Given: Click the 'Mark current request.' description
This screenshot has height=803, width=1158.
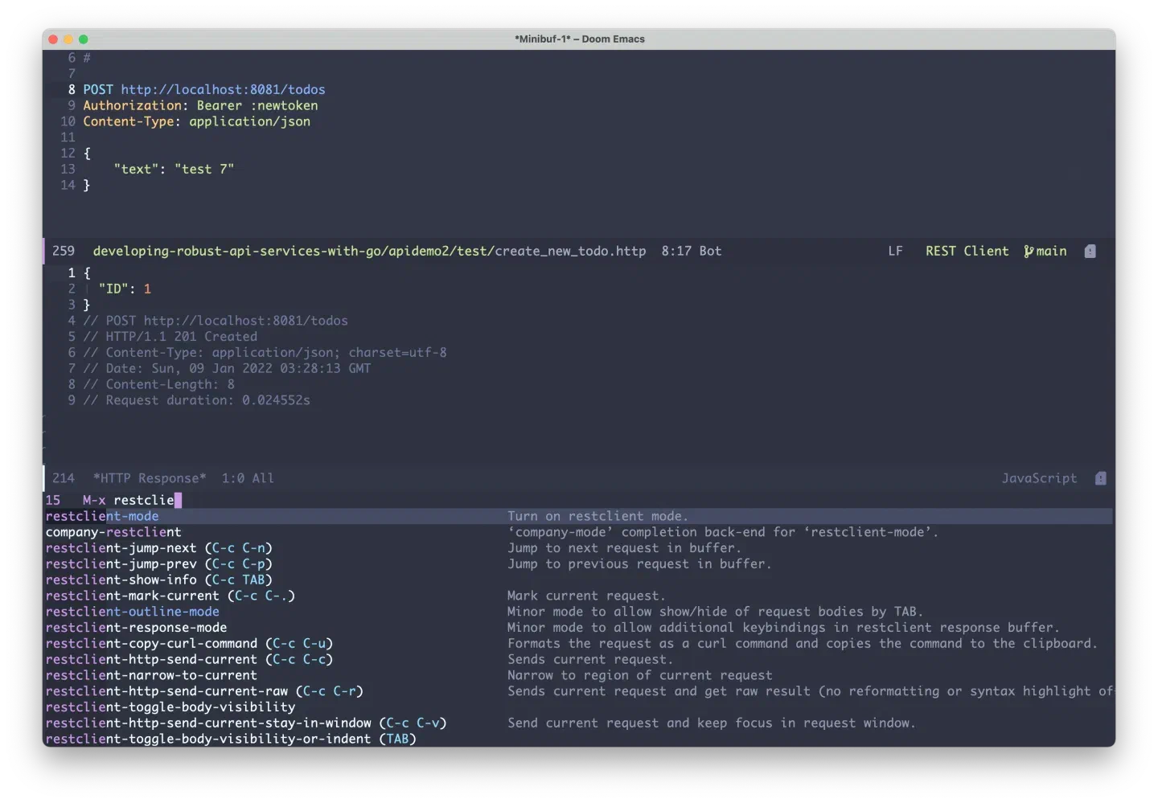Looking at the screenshot, I should click(586, 596).
